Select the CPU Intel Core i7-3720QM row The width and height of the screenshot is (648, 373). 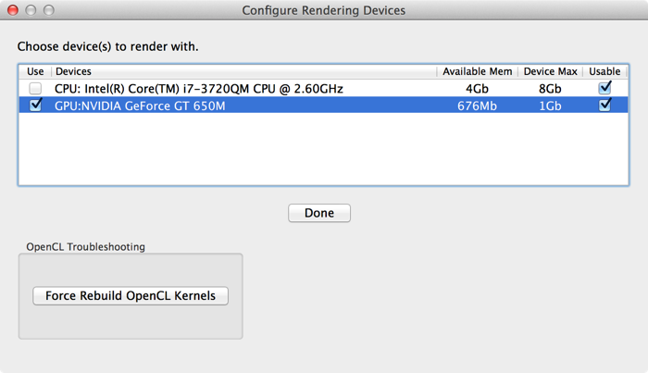coord(323,89)
